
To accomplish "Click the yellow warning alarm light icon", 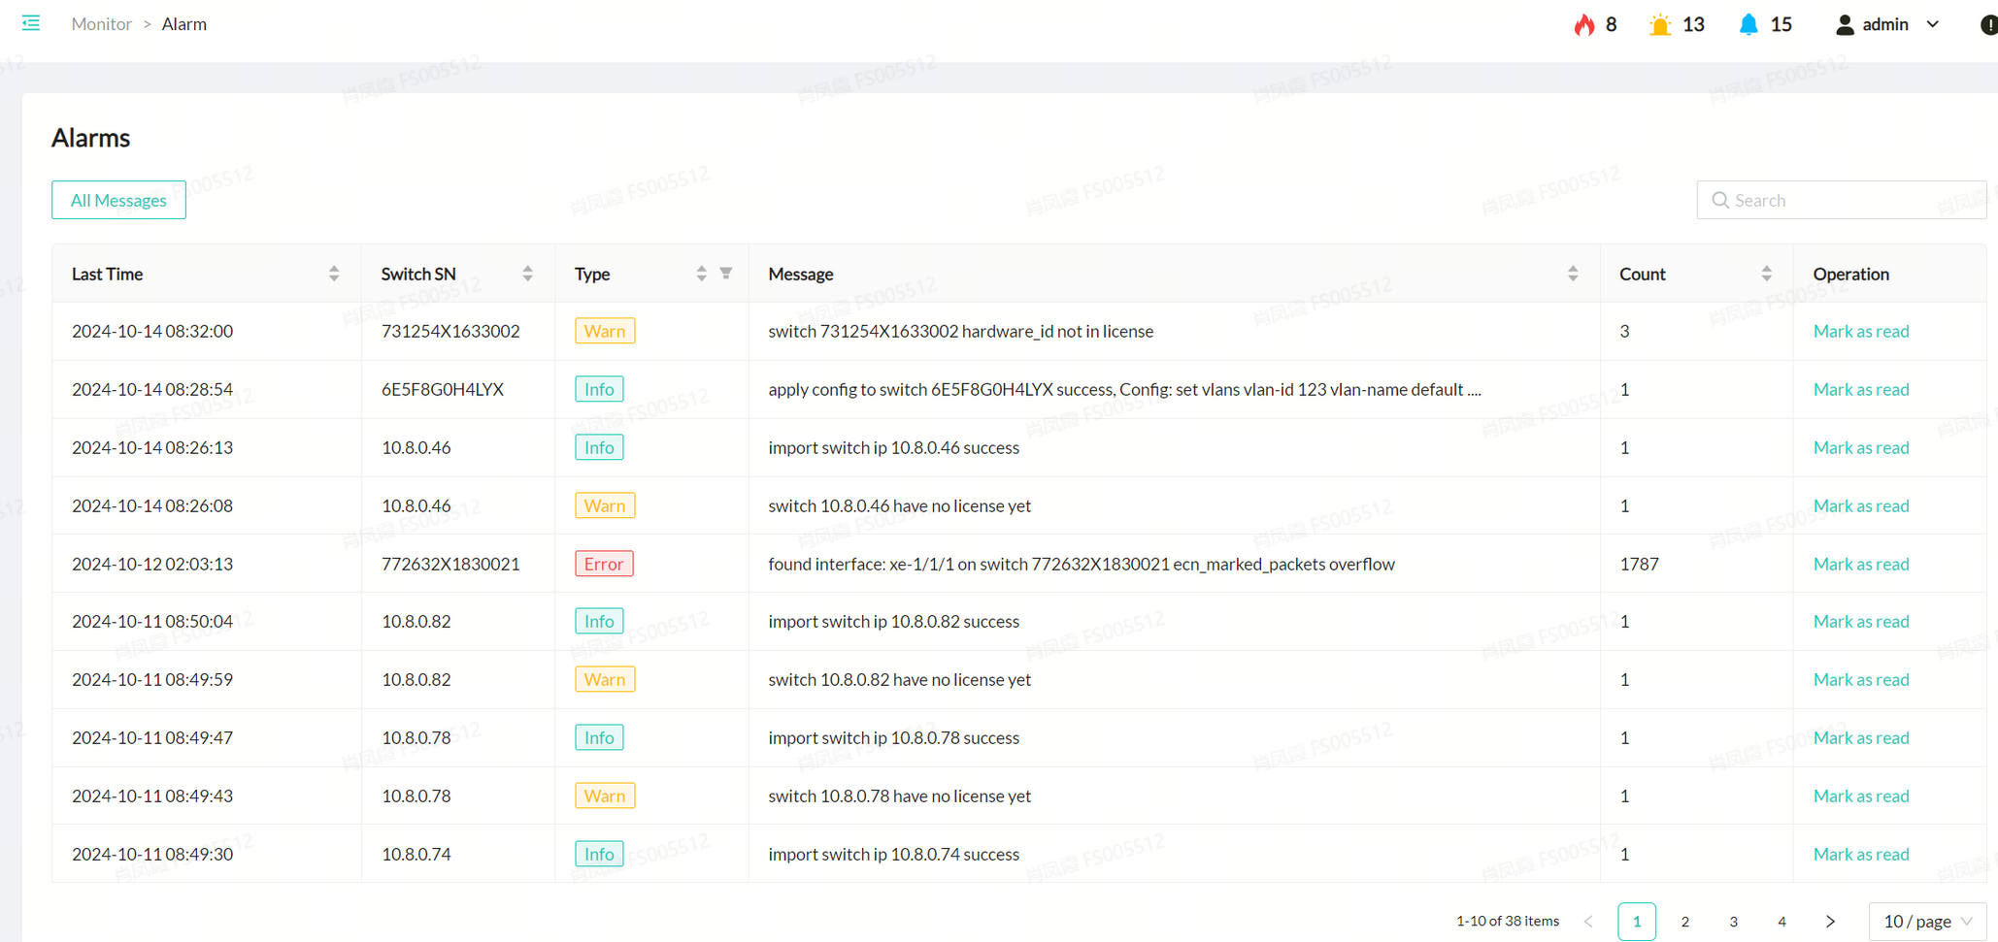I will tap(1660, 24).
